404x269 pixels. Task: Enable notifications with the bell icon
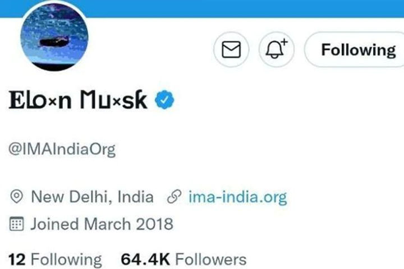pyautogui.click(x=275, y=50)
